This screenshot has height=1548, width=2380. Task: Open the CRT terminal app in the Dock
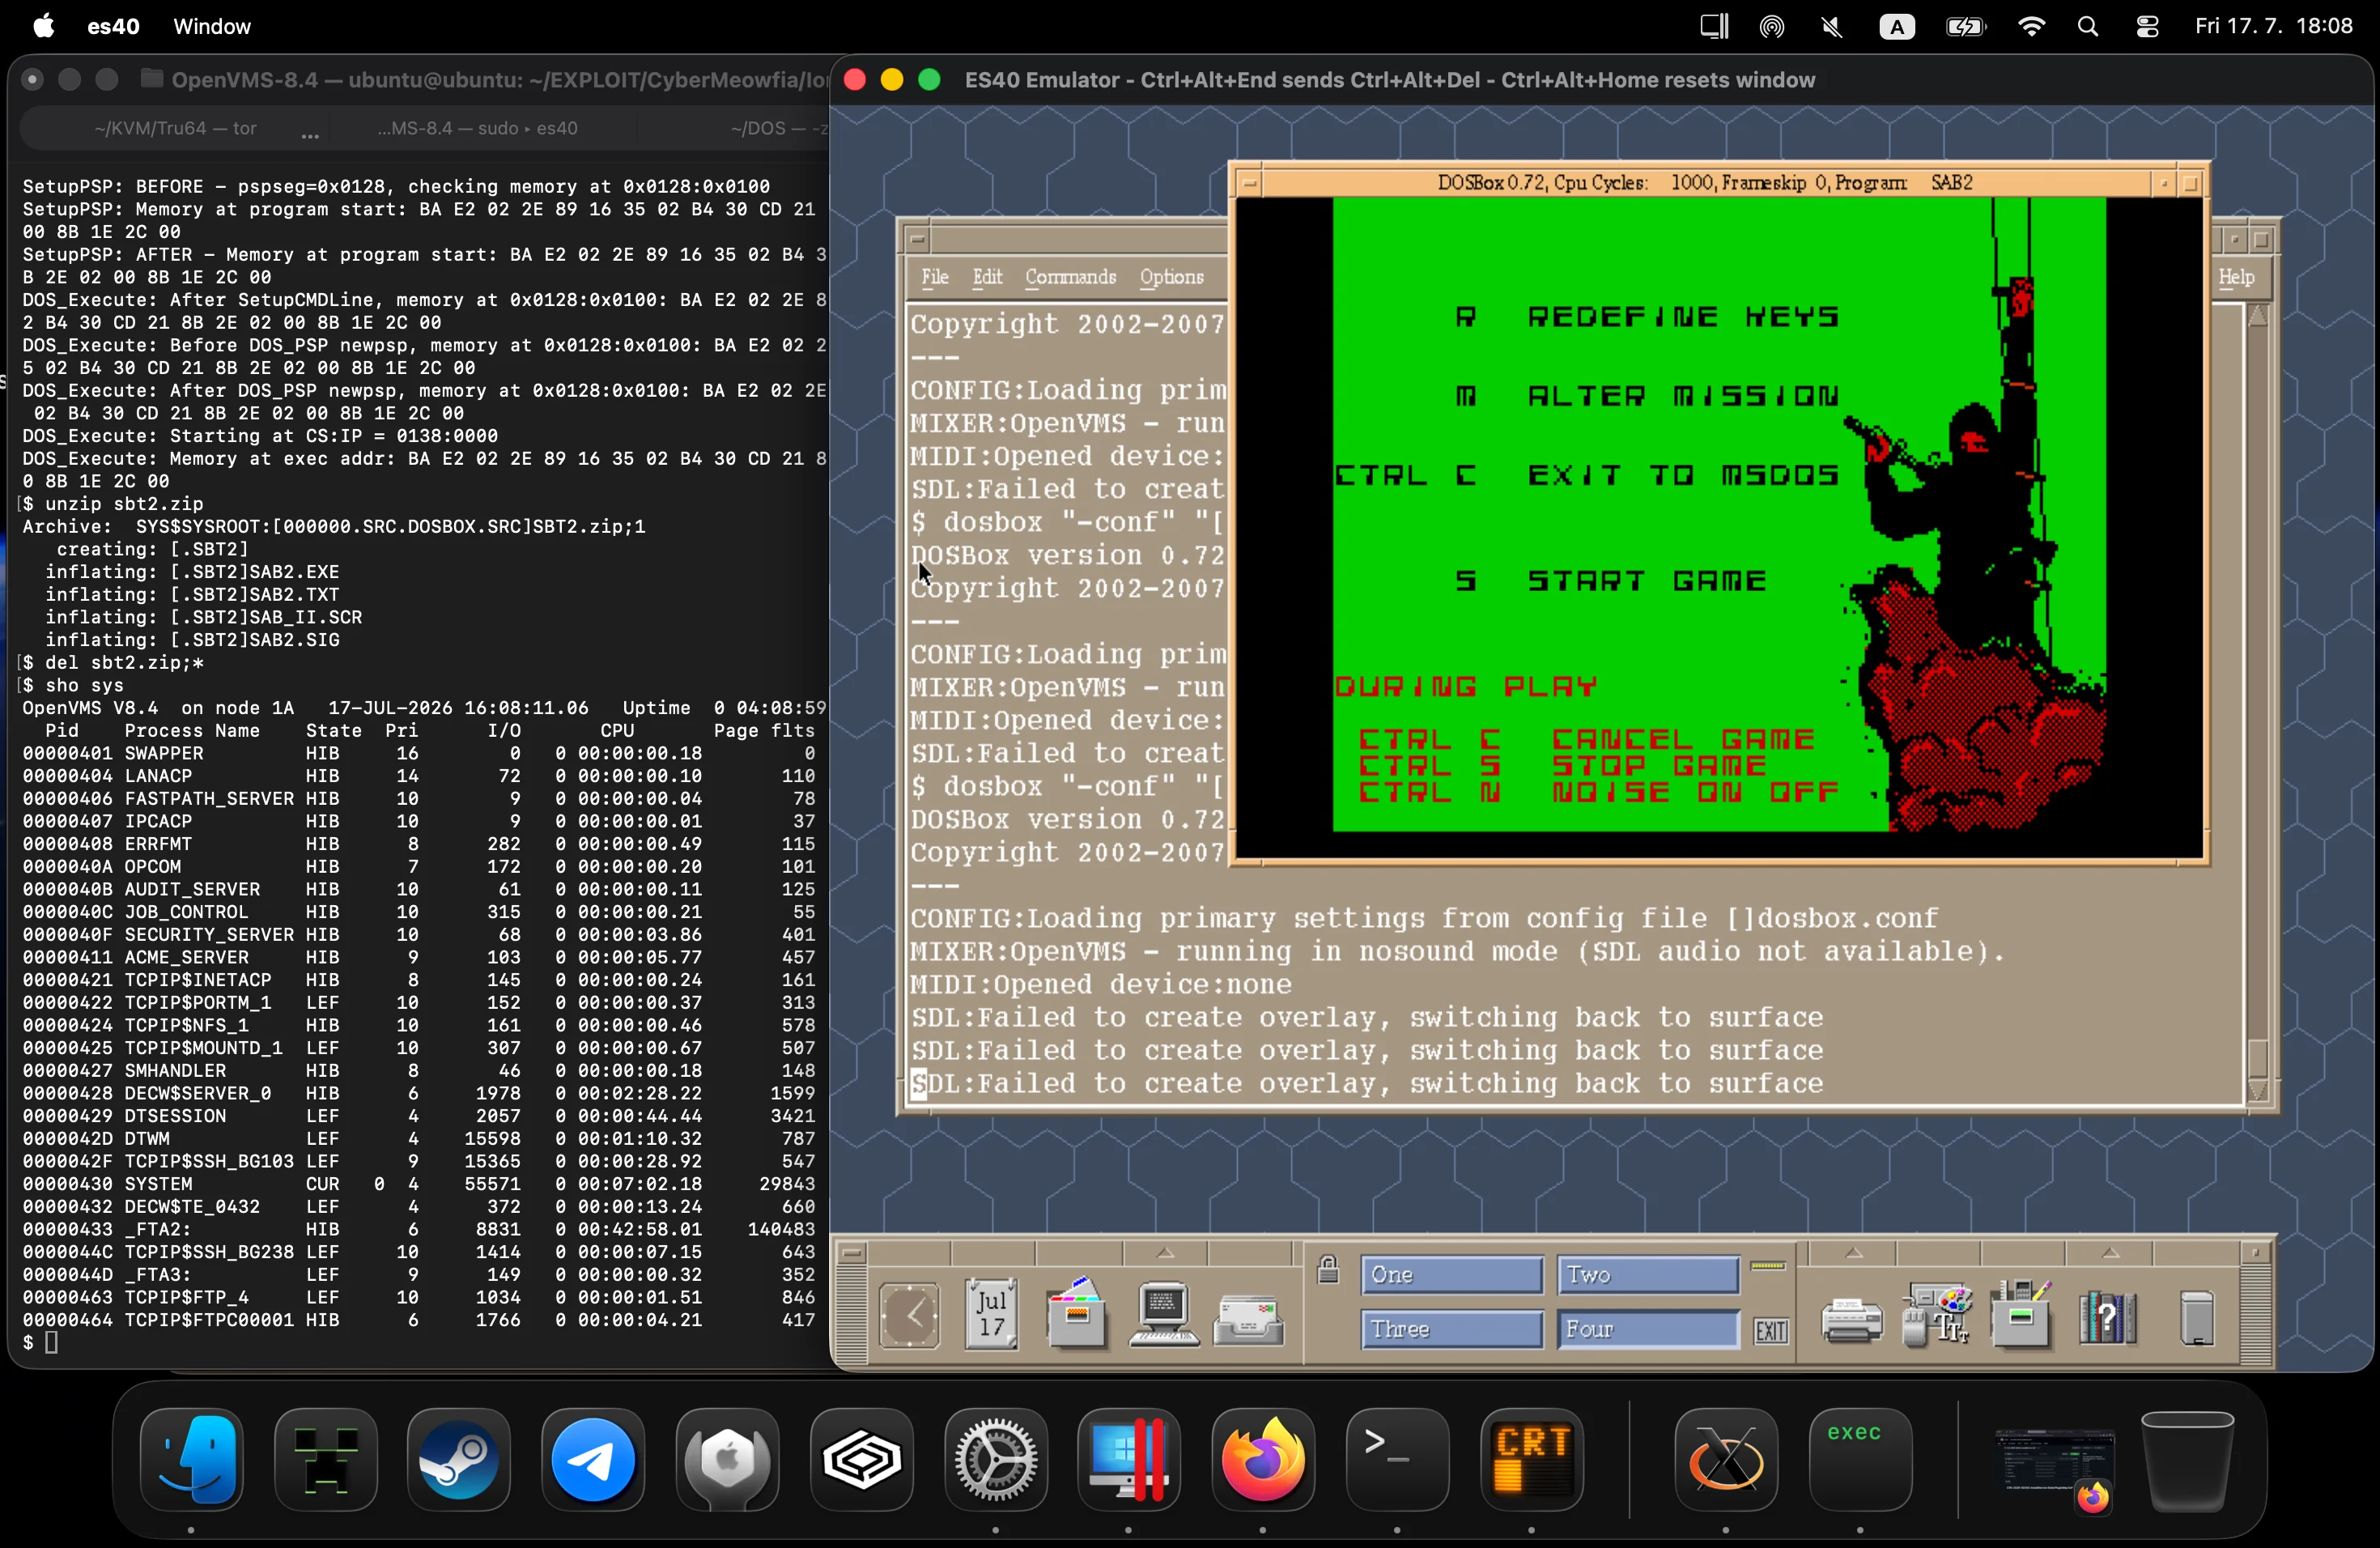pyautogui.click(x=1531, y=1460)
